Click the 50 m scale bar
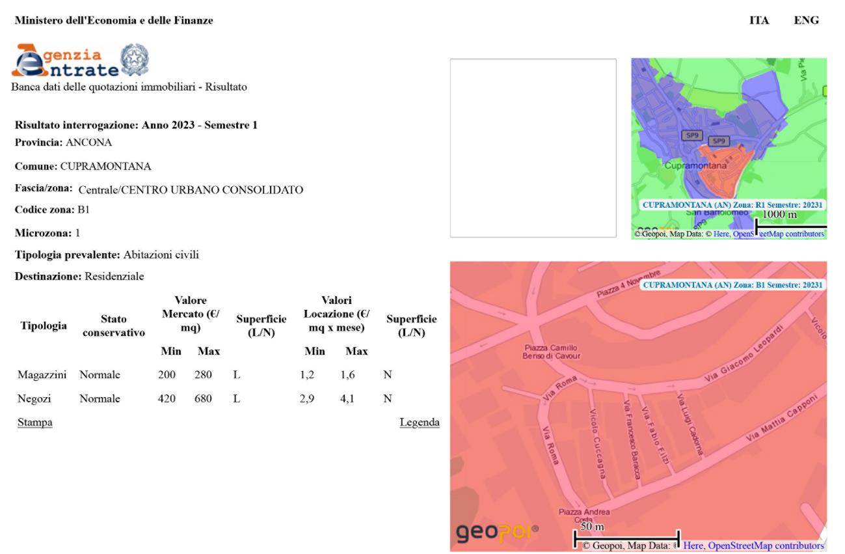Screen dimensions: 845x554 (626, 537)
